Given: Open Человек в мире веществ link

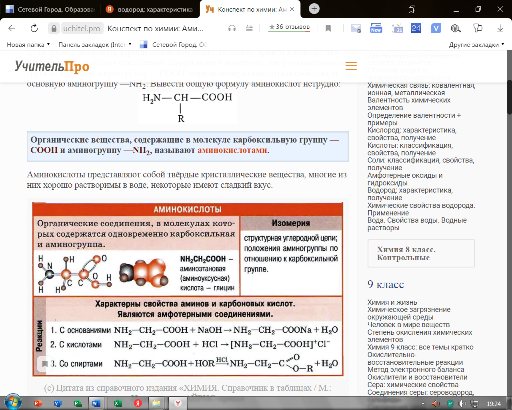Looking at the screenshot, I should tap(408, 325).
